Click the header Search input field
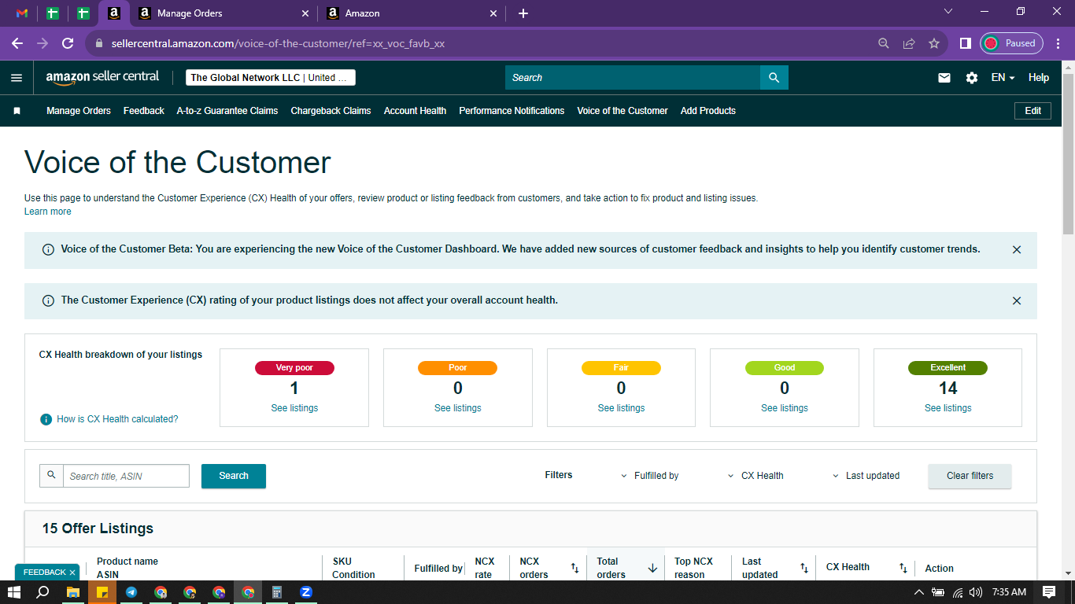Viewport: 1075px width, 604px height. 633,77
